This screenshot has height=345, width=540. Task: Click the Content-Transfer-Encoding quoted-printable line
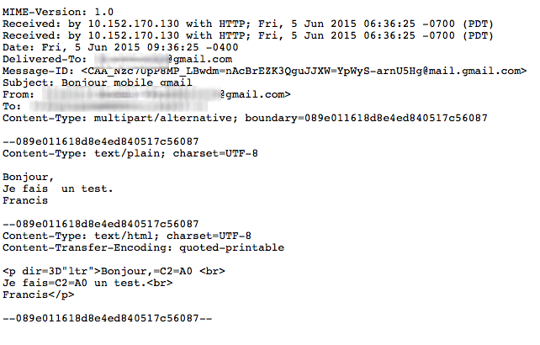tap(143, 247)
